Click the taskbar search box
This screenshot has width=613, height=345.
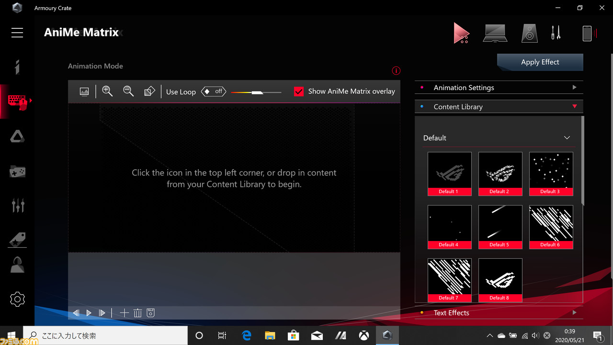point(105,335)
